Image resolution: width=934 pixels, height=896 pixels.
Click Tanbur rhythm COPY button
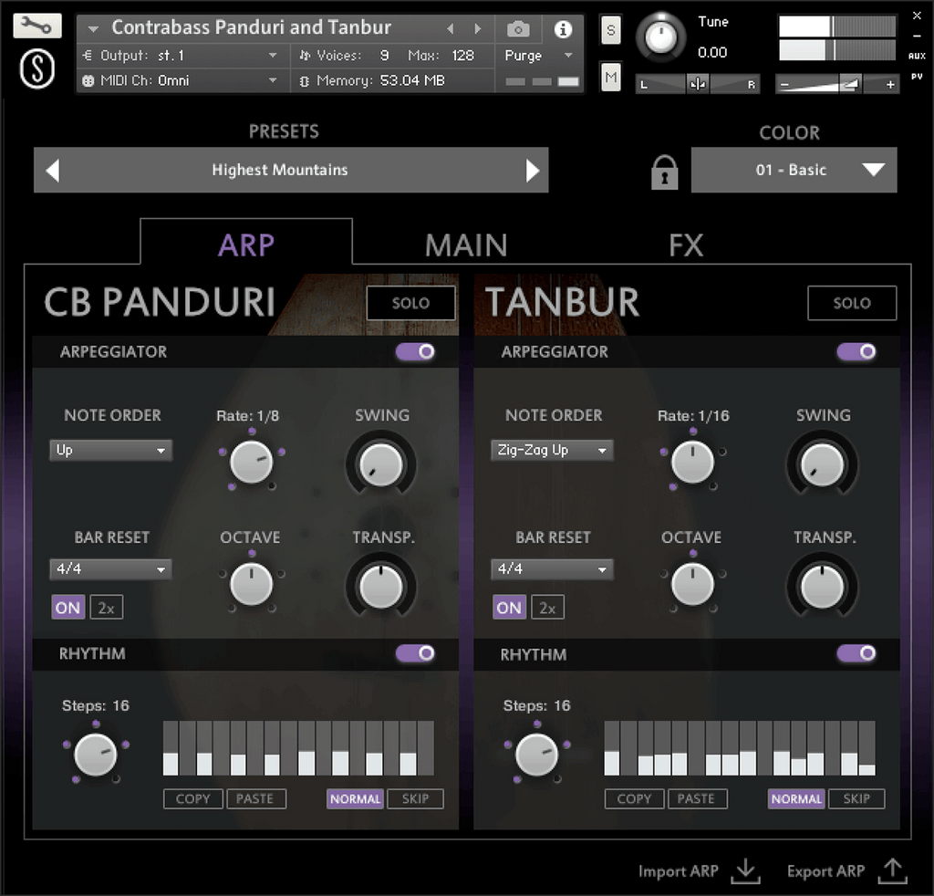(635, 799)
